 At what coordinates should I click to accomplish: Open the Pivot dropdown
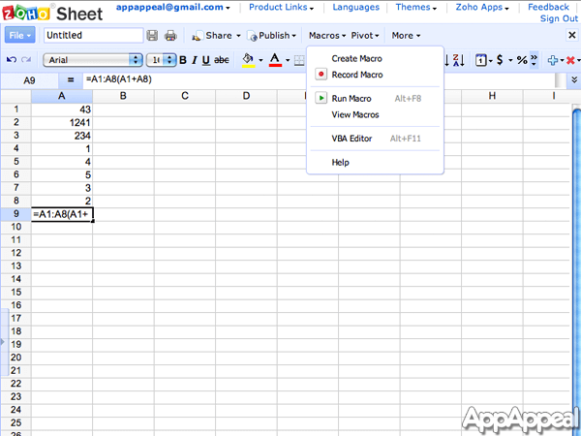point(365,36)
